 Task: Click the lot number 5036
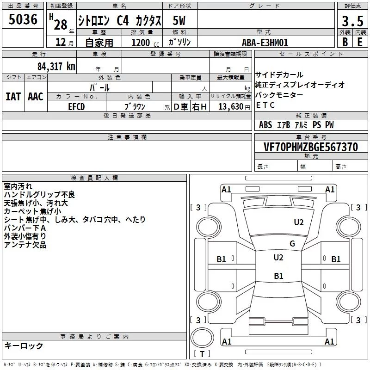coord(23,20)
